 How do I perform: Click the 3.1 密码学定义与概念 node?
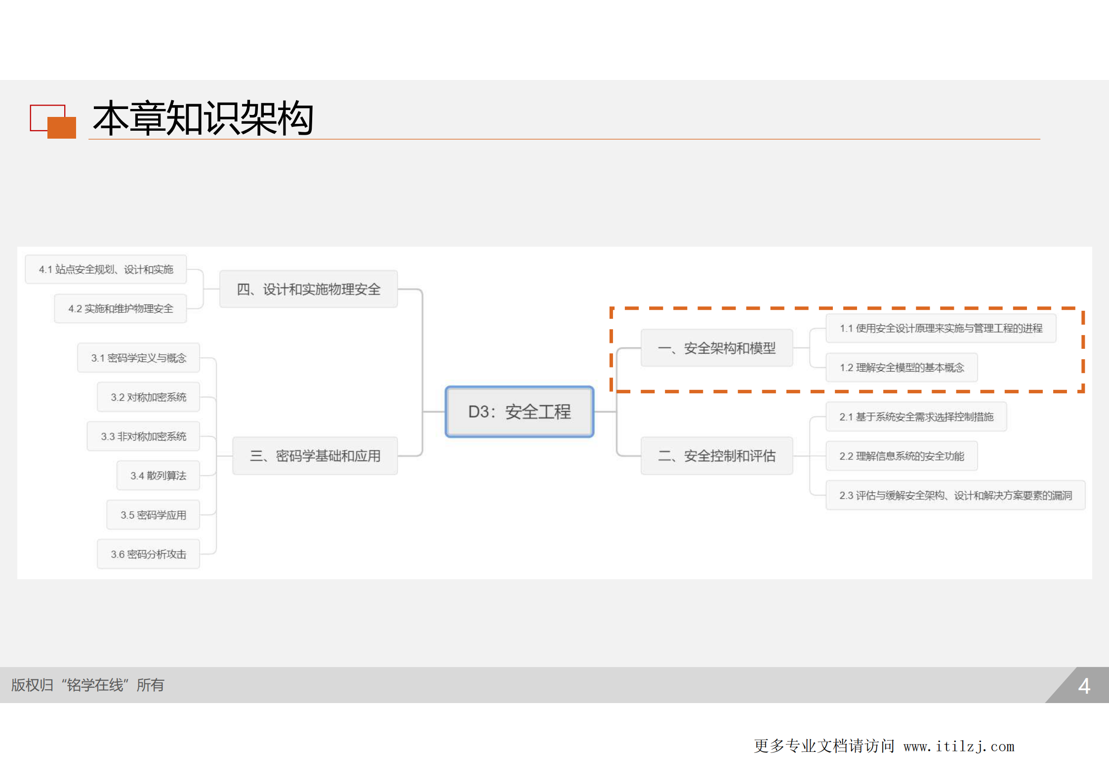(x=138, y=358)
